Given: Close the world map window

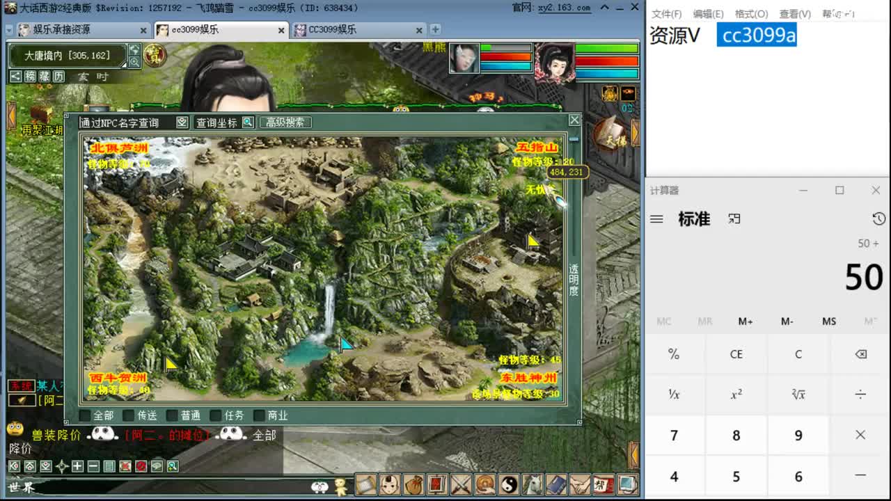Looking at the screenshot, I should click(574, 120).
